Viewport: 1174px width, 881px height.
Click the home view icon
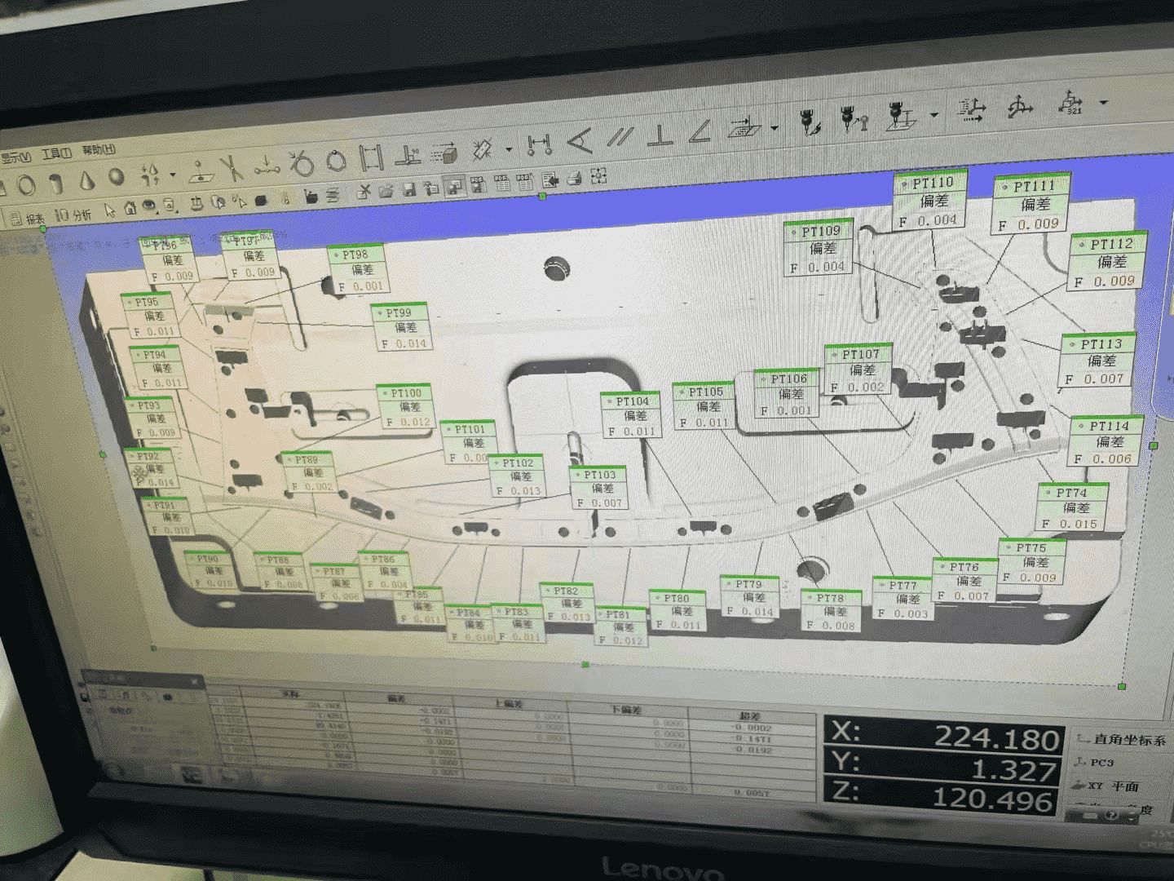(130, 209)
